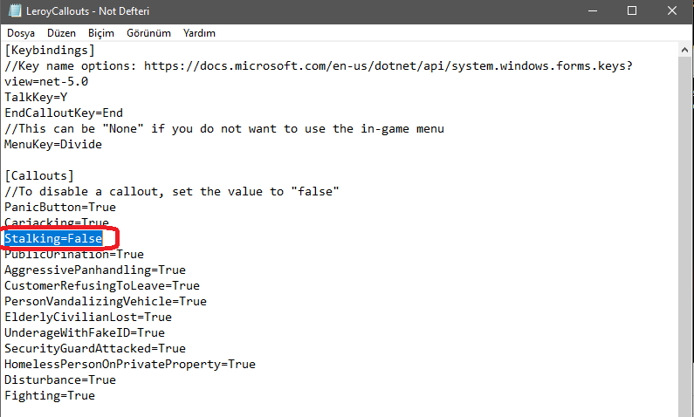Open the Biçim menu
This screenshot has width=694, height=417.
click(101, 33)
